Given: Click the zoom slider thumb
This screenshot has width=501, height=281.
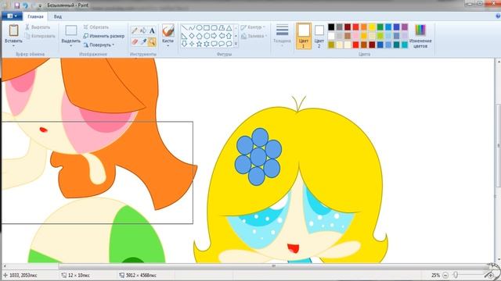Looking at the screenshot, I should pyautogui.click(x=456, y=276).
